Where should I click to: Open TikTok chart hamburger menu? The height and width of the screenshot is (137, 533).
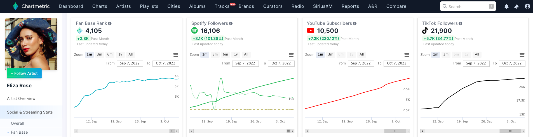click(522, 55)
